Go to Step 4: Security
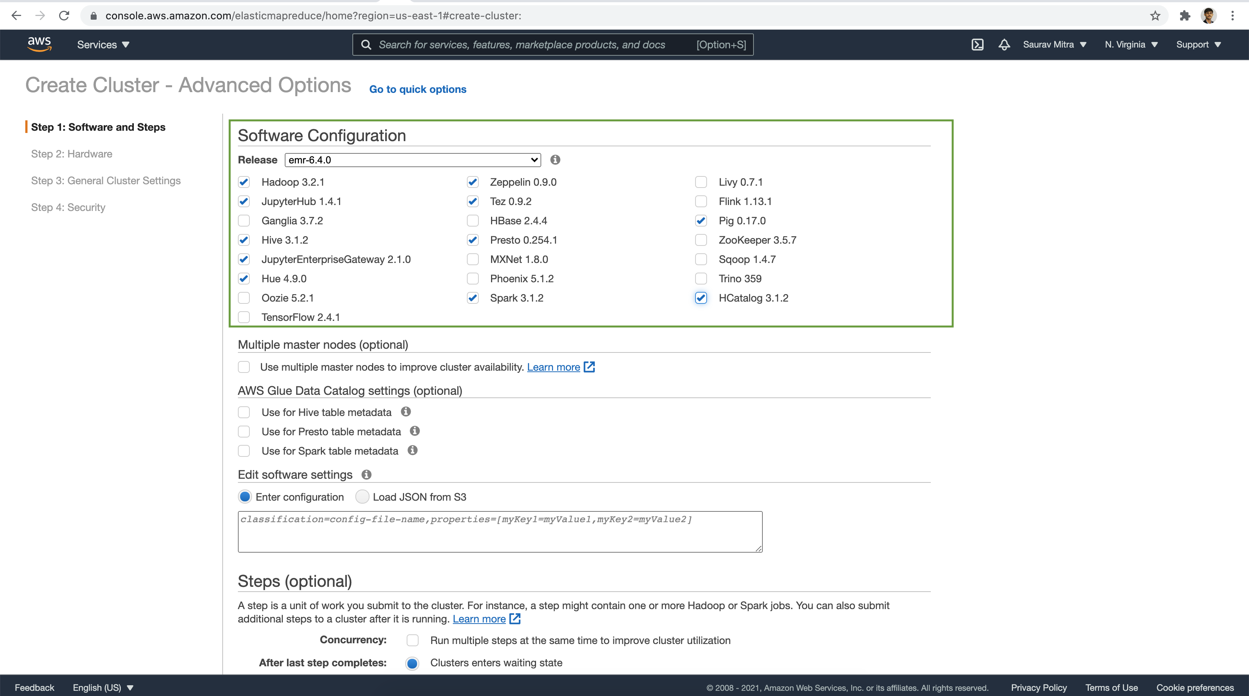The width and height of the screenshot is (1249, 696). (x=68, y=207)
